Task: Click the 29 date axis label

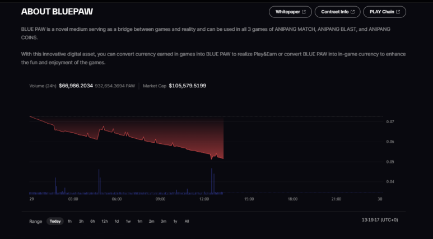Action: (x=31, y=199)
